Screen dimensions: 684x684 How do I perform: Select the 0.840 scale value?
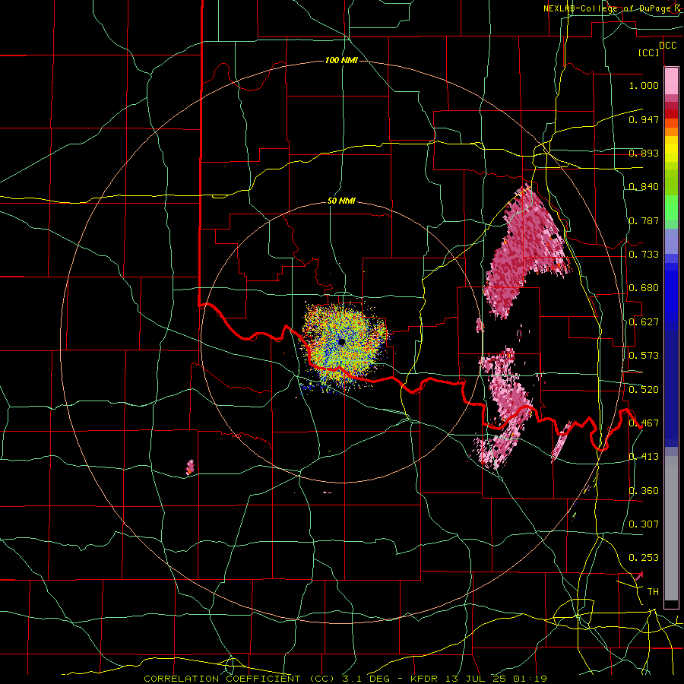(x=644, y=187)
